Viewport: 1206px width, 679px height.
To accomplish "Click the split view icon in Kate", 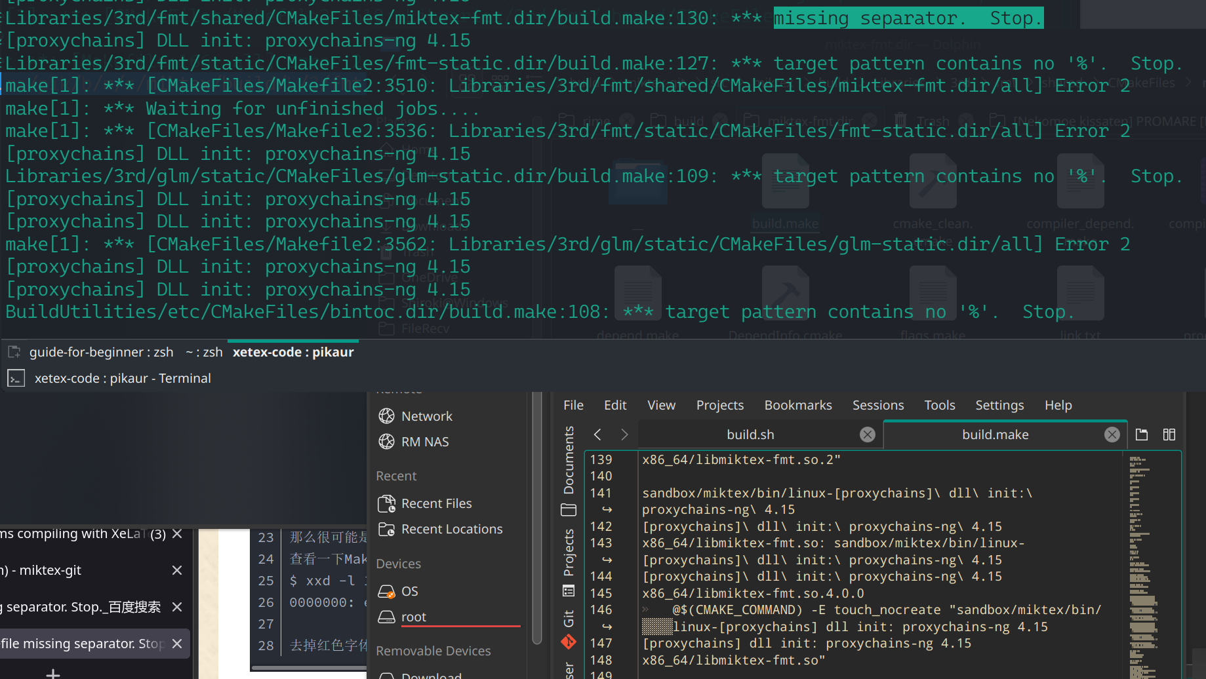I will click(1169, 435).
